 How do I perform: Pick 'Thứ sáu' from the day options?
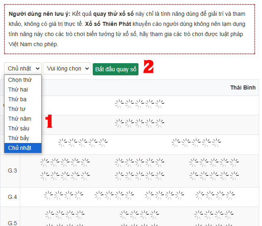click(x=19, y=128)
